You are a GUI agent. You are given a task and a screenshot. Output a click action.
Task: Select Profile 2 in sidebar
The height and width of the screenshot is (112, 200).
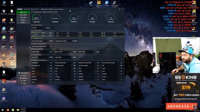point(23,22)
